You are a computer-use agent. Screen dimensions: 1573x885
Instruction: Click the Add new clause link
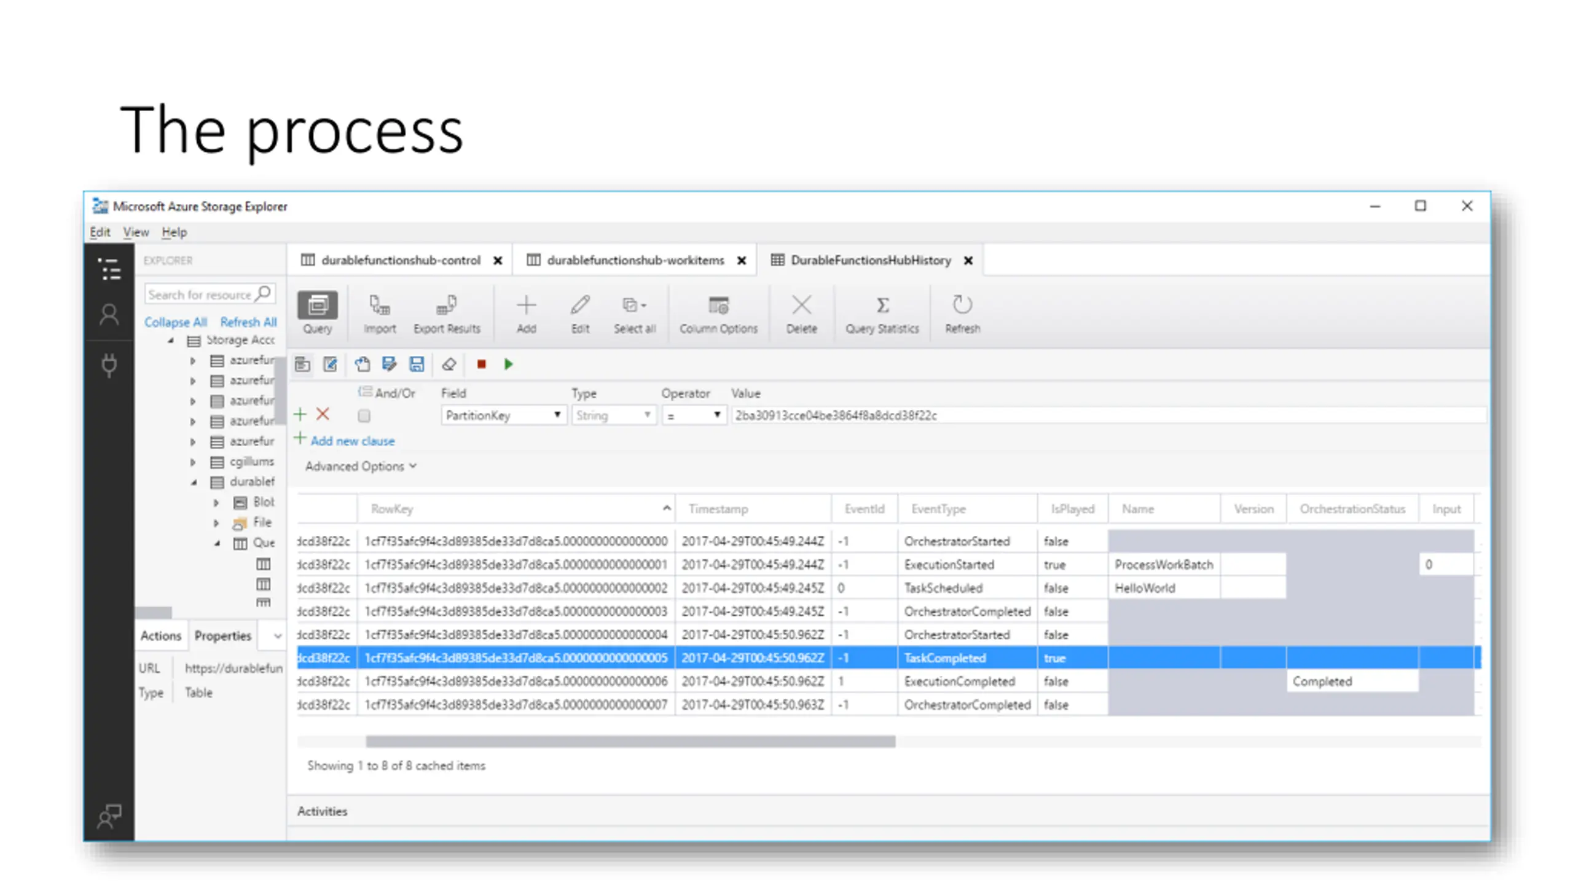[352, 441]
